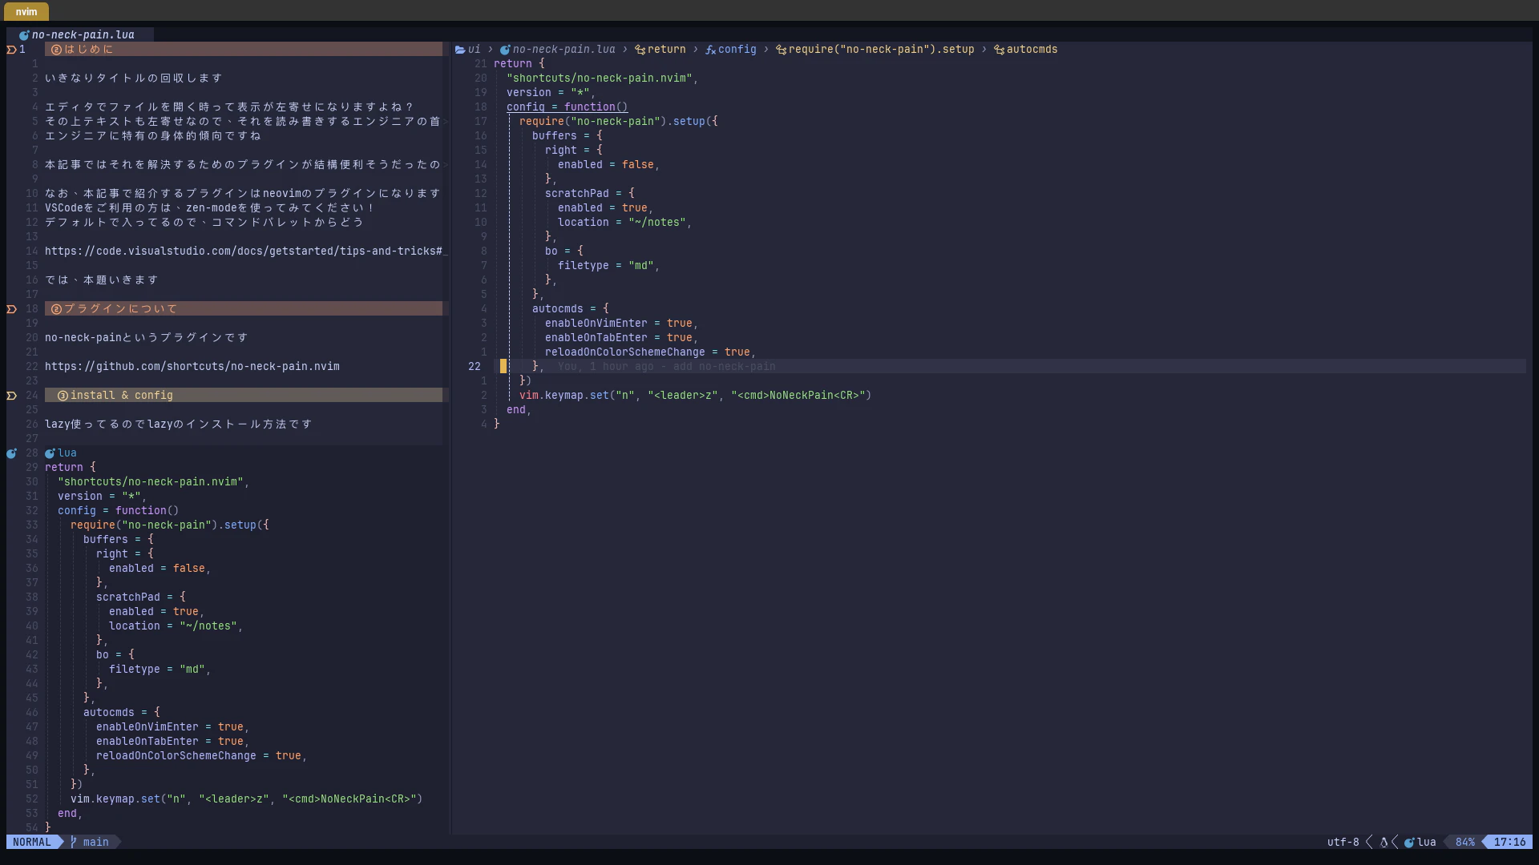Click the git blame text 'You, 1 hour ago'
1539x865 pixels.
tap(606, 367)
